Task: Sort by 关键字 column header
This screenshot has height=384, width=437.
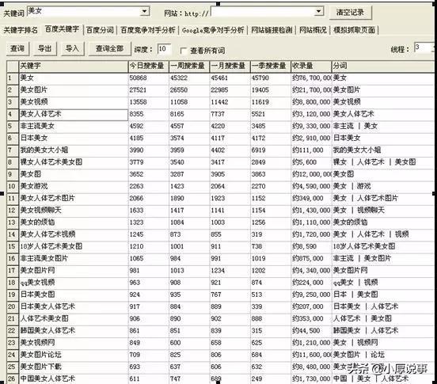Action: (74, 67)
